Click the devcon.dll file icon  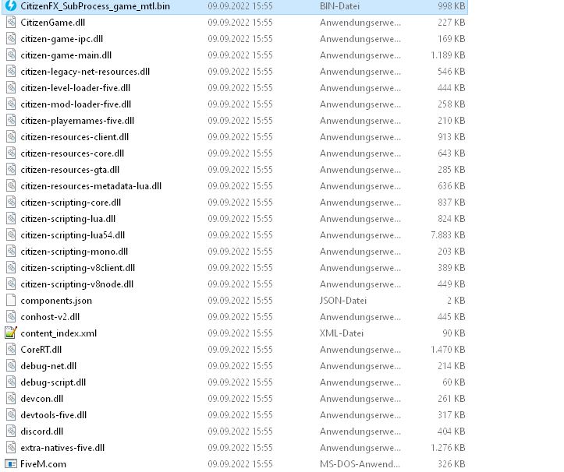[11, 398]
